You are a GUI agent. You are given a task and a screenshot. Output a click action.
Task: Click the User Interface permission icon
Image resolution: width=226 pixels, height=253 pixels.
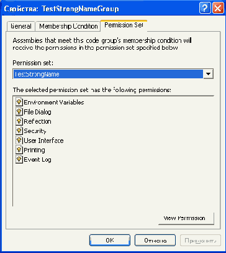click(x=19, y=140)
